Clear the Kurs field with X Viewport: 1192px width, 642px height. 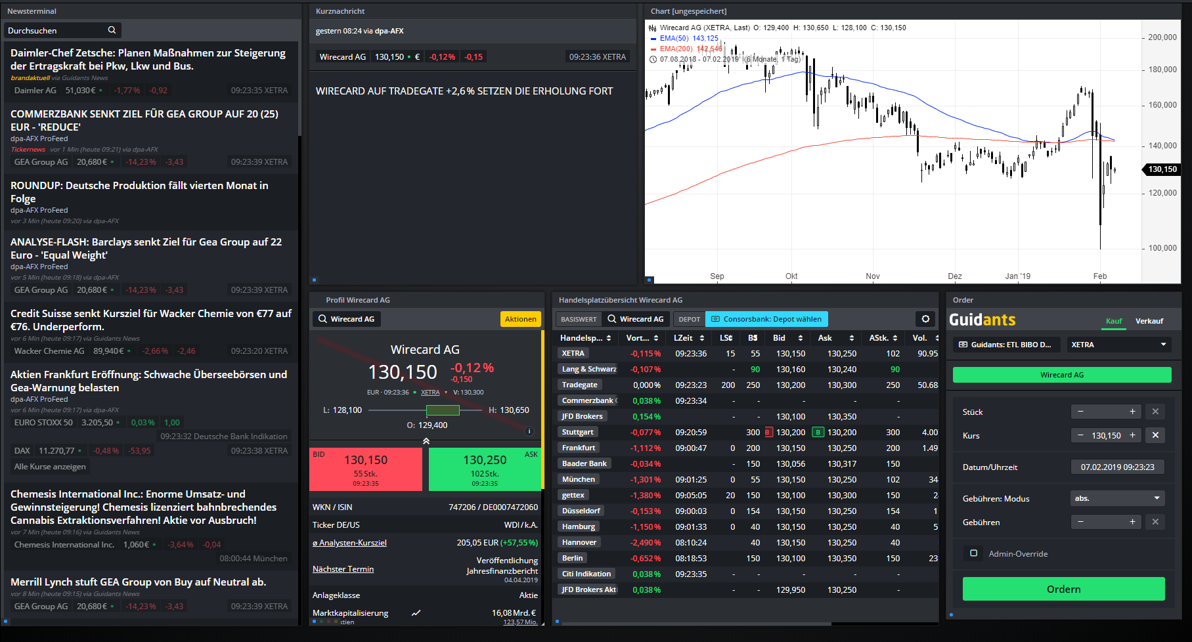pos(1155,435)
